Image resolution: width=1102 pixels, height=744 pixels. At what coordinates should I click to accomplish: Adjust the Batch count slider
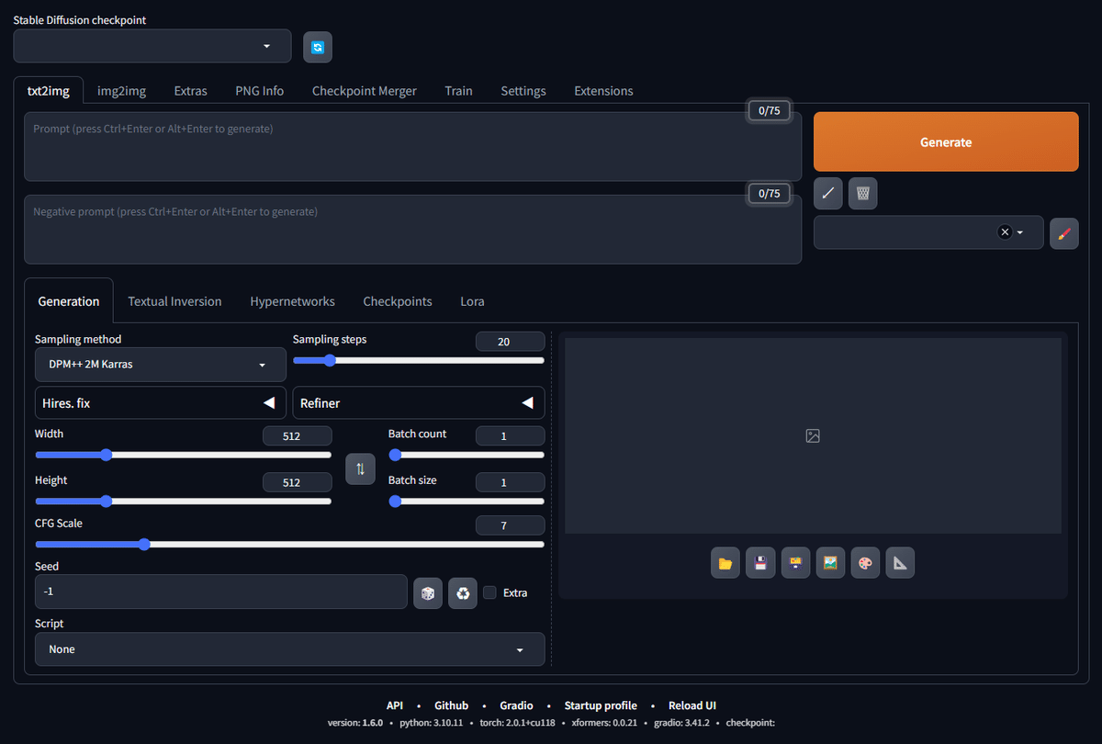tap(467, 454)
